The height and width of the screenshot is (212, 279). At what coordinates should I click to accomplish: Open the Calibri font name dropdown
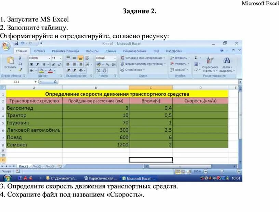pyautogui.click(x=49, y=58)
